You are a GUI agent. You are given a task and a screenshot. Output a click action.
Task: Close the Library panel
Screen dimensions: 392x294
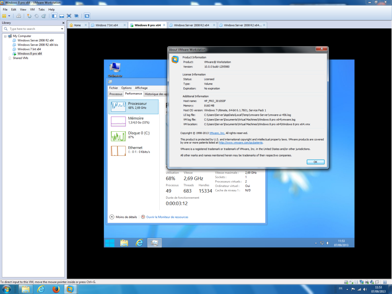point(63,23)
